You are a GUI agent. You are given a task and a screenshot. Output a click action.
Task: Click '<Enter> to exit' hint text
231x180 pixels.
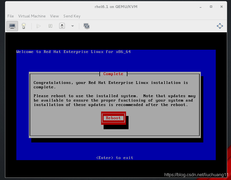point(115,158)
